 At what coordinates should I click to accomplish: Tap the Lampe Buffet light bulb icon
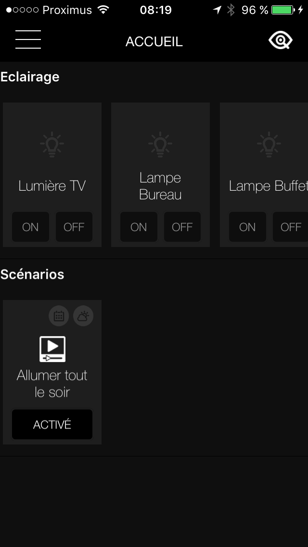(x=269, y=144)
